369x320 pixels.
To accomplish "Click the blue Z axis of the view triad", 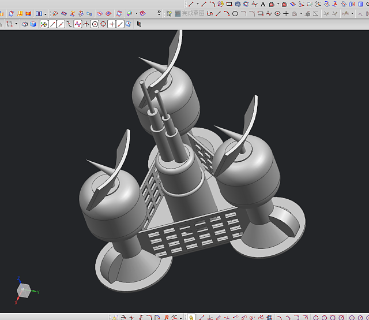I will tap(20, 280).
